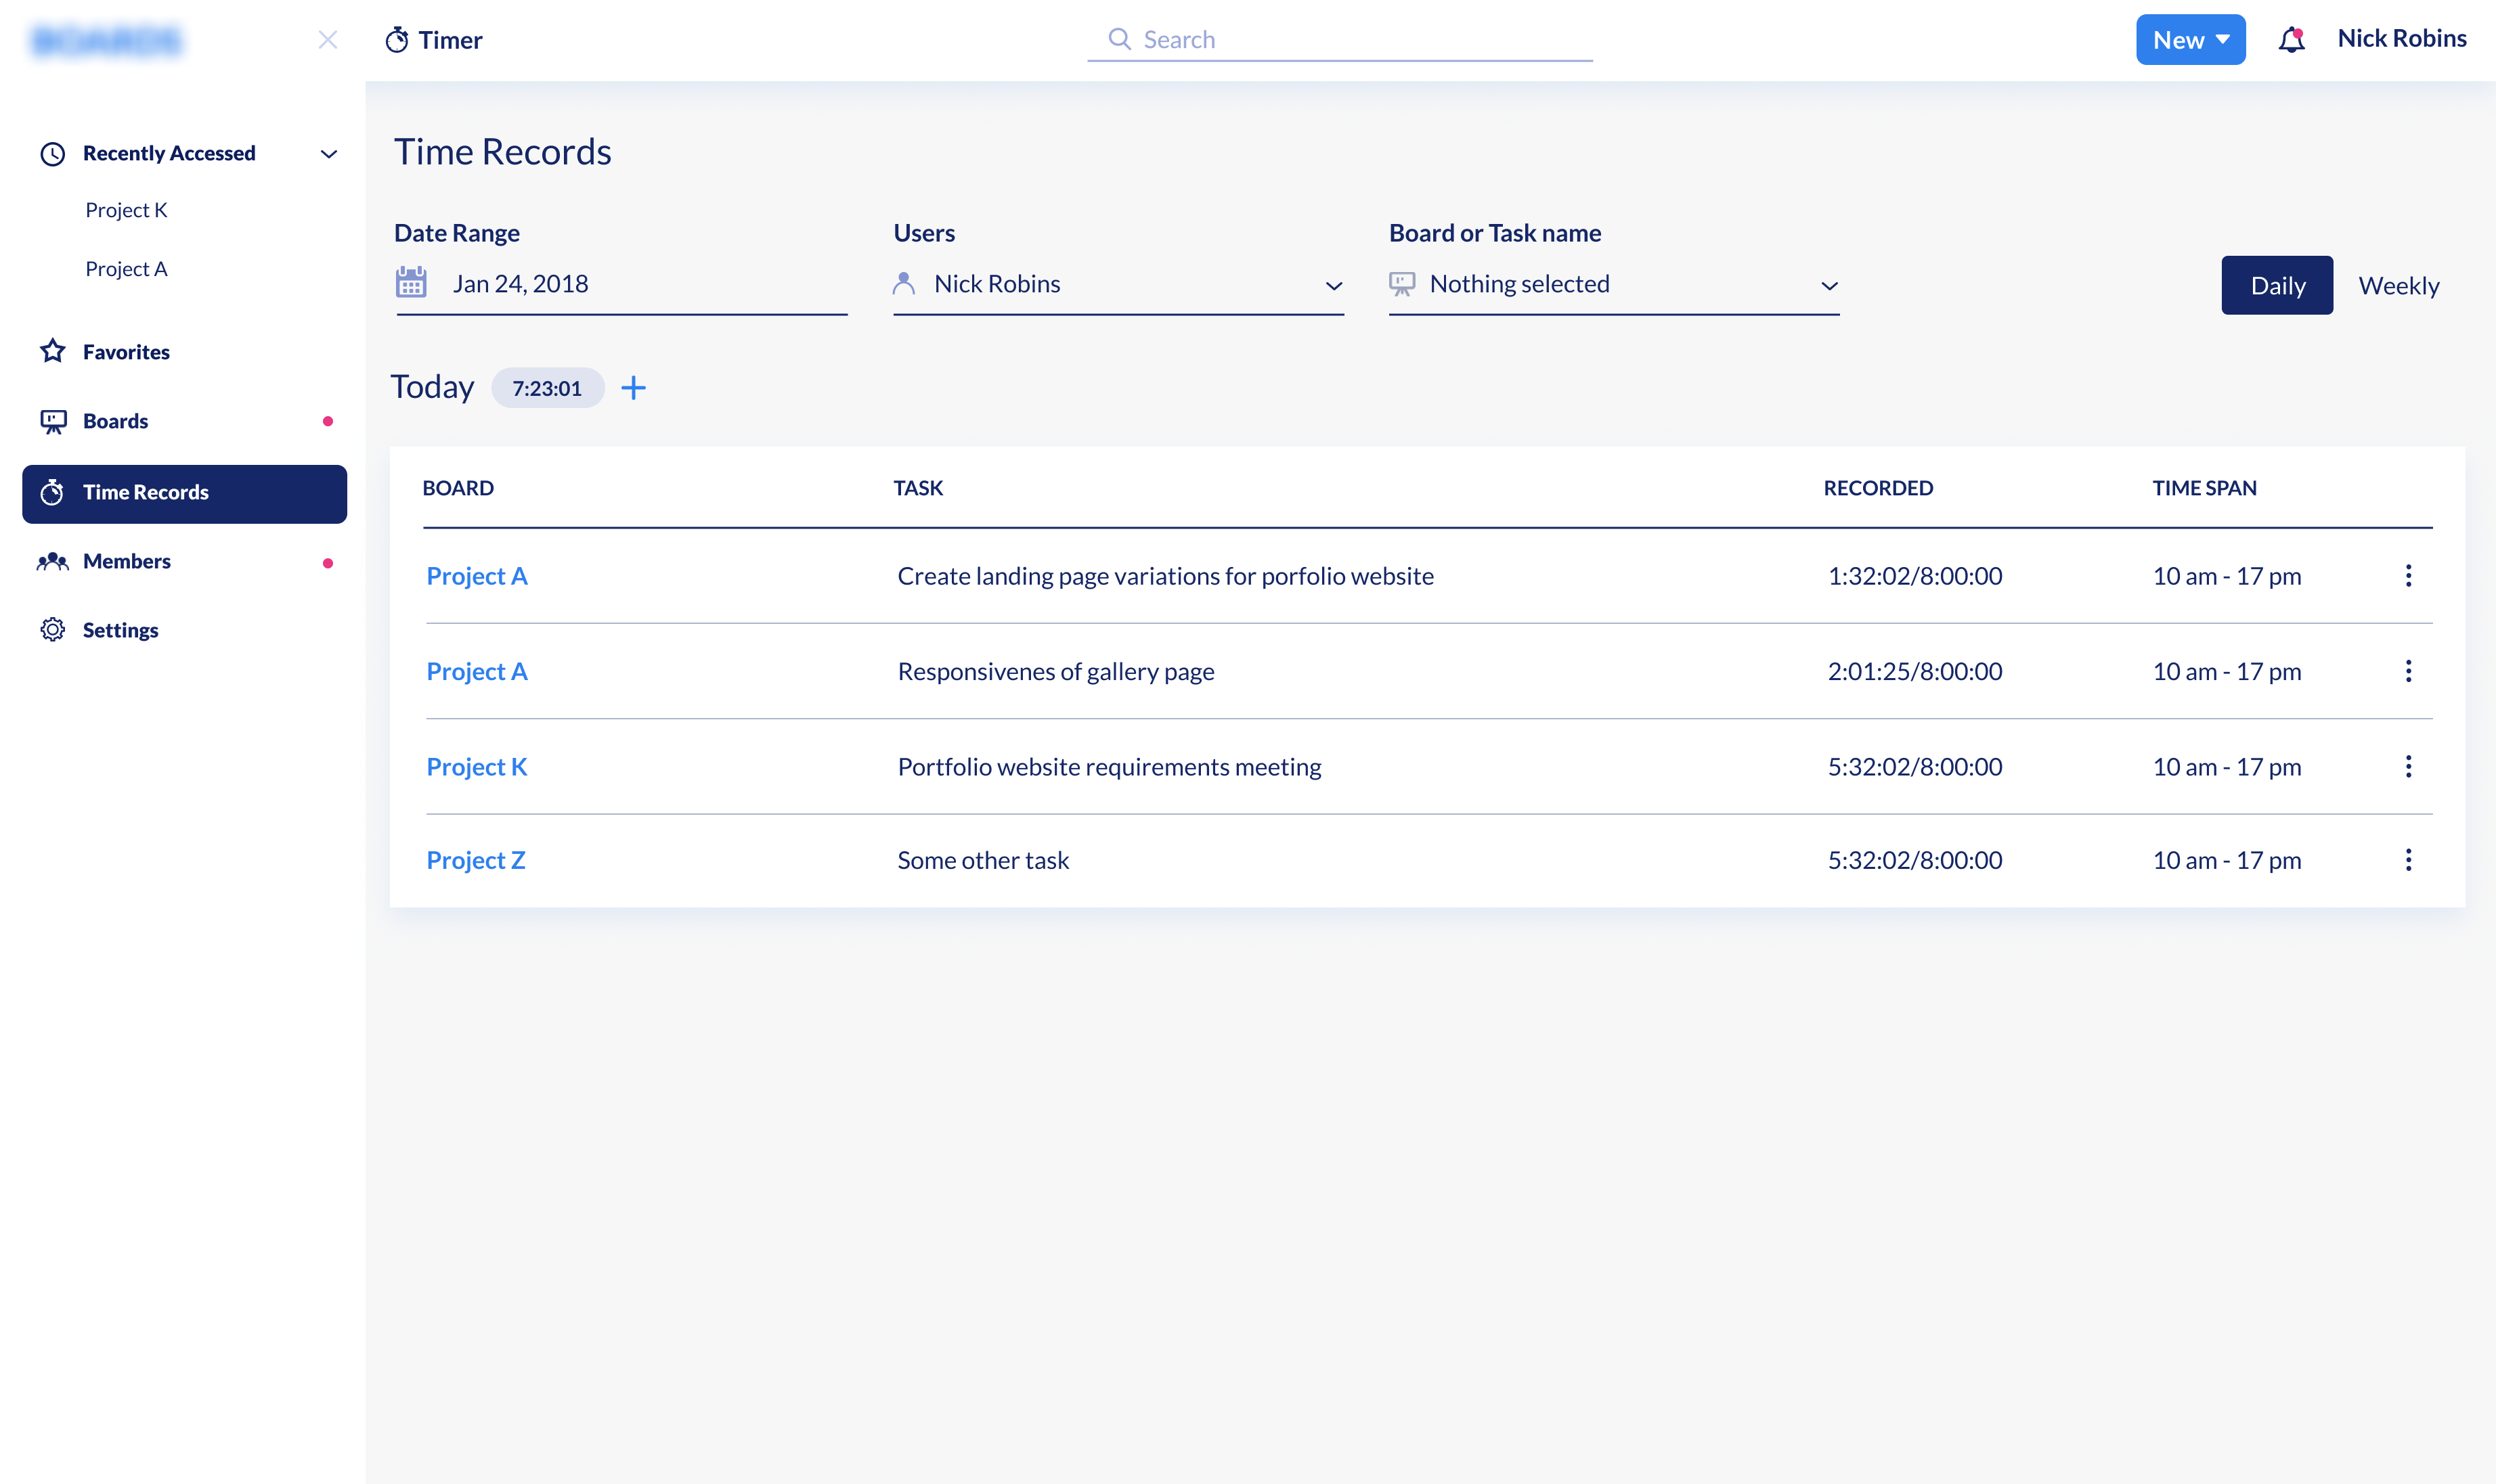Select Portfolio website requirements meeting task
Viewport: 2496px width, 1484px height.
pyautogui.click(x=1108, y=767)
